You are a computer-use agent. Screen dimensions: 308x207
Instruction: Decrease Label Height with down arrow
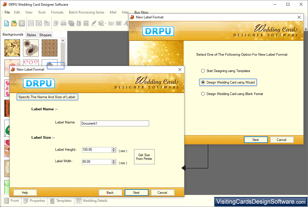coord(114,151)
